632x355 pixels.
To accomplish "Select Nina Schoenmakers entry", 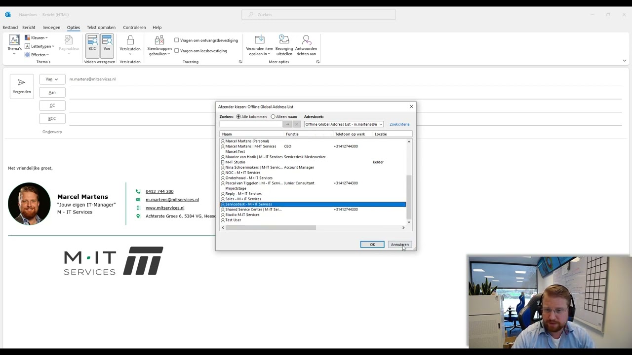I will [313, 167].
